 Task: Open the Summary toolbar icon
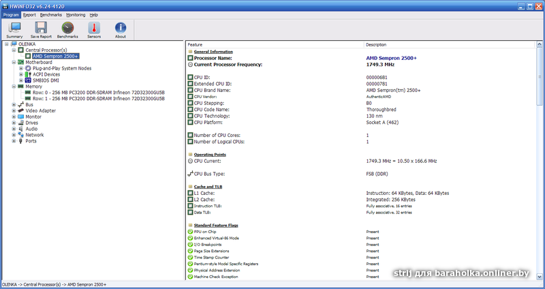[14, 28]
